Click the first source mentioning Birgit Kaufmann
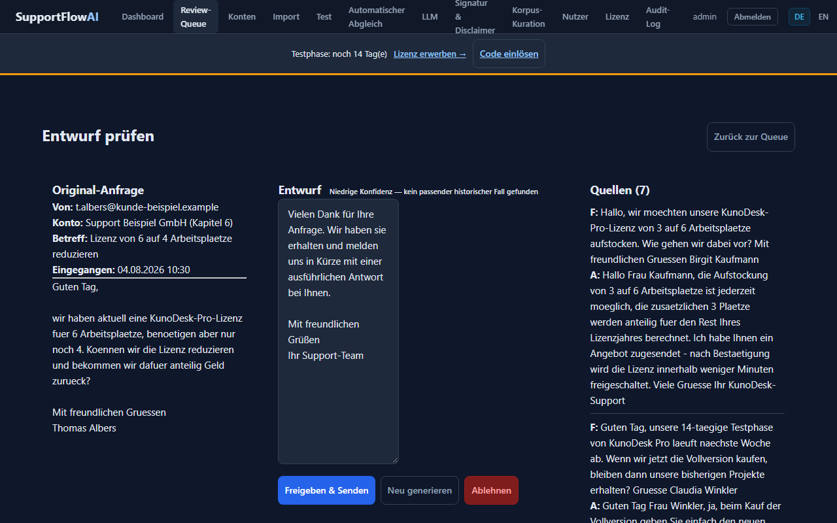 687,307
